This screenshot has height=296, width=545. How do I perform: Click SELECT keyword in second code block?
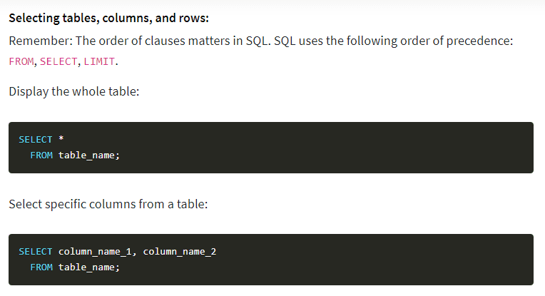coord(36,252)
